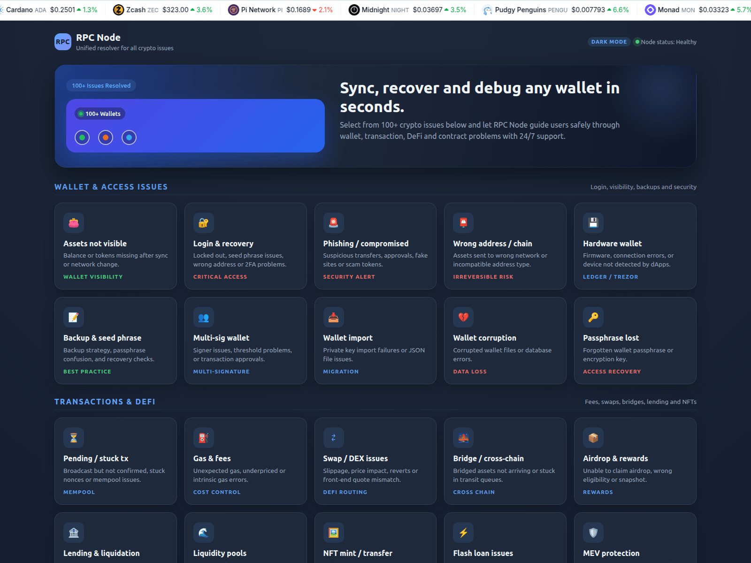Image resolution: width=751 pixels, height=563 pixels.
Task: Click the key icon on Passphrase lost
Action: pos(593,318)
